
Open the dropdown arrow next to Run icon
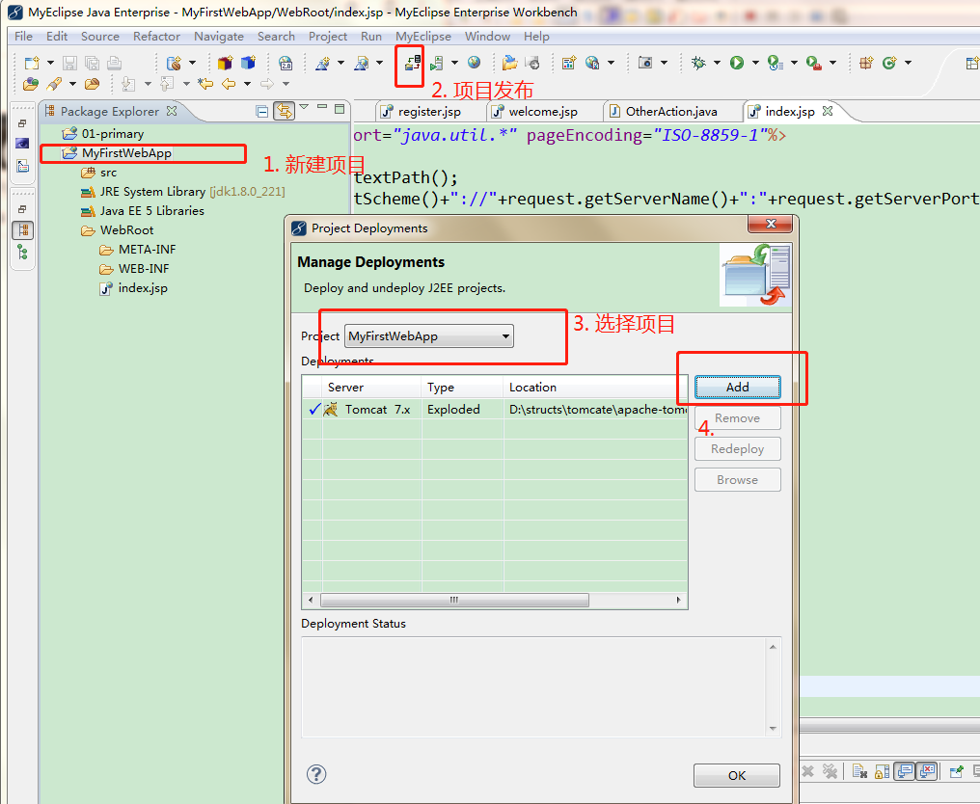click(755, 63)
